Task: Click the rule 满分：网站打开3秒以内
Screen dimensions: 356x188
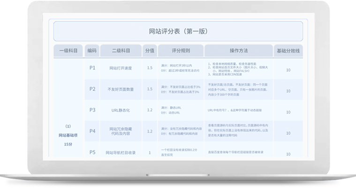Action: 176,66
